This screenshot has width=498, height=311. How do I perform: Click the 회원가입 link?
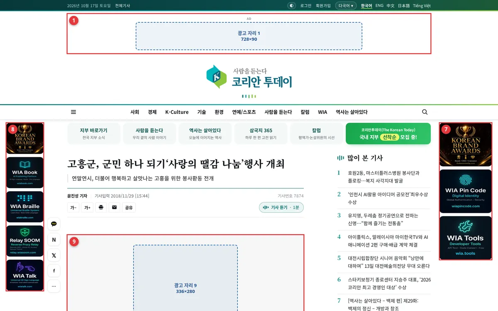(323, 6)
